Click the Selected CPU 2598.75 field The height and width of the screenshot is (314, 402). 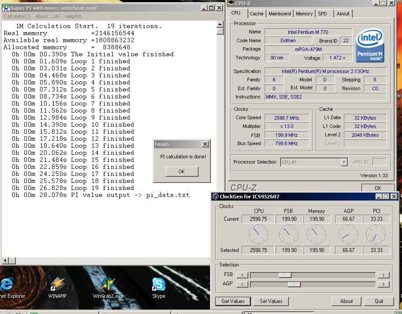click(258, 250)
